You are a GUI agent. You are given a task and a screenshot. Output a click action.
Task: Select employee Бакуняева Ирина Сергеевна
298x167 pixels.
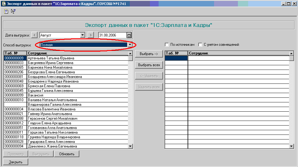point(77,63)
